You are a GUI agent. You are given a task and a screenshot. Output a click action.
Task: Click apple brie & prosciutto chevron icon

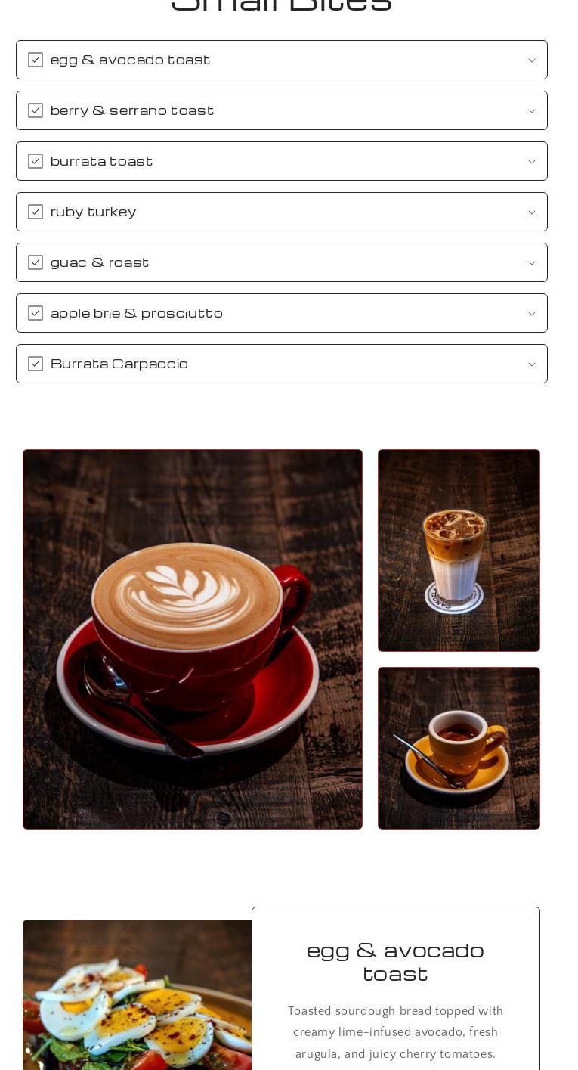pos(531,314)
